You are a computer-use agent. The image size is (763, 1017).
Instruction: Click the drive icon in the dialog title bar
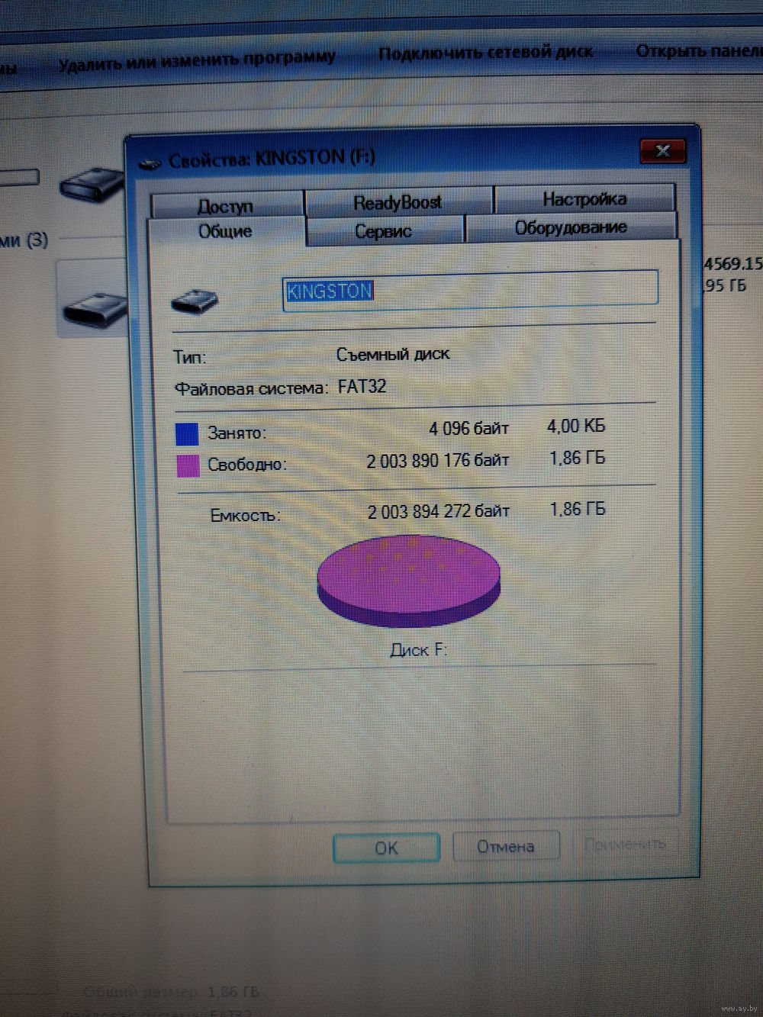[x=151, y=162]
